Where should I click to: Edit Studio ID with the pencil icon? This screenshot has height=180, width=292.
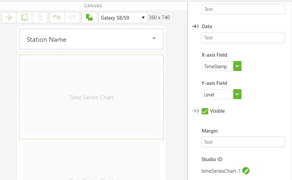pos(246,171)
